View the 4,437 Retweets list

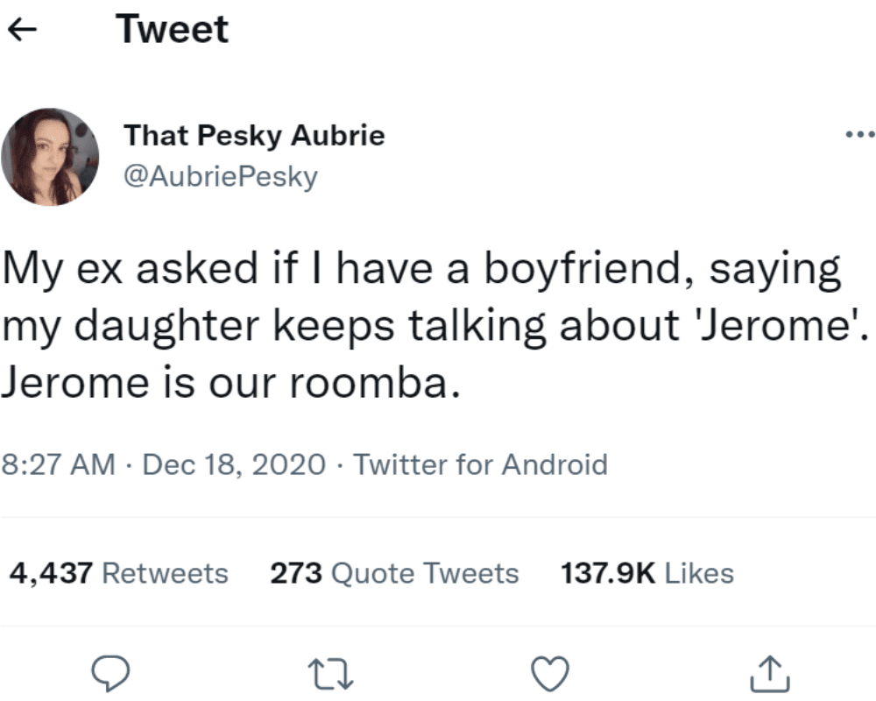(118, 573)
